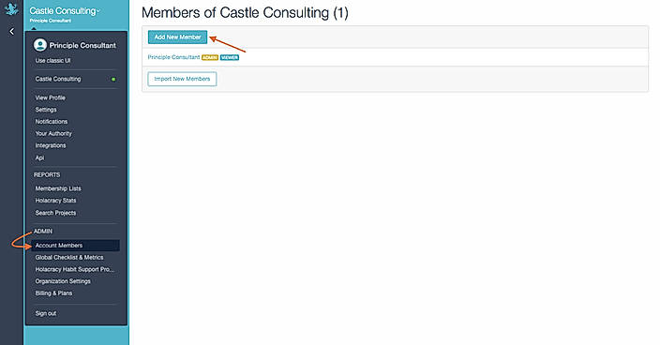Screen dimensions: 660x345
Task: Open Notifications menu item
Action: pos(52,122)
